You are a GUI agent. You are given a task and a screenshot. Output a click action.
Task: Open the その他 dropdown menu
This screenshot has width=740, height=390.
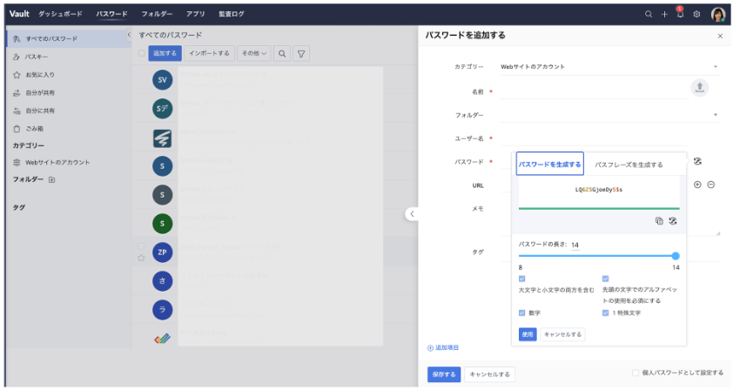tap(253, 53)
